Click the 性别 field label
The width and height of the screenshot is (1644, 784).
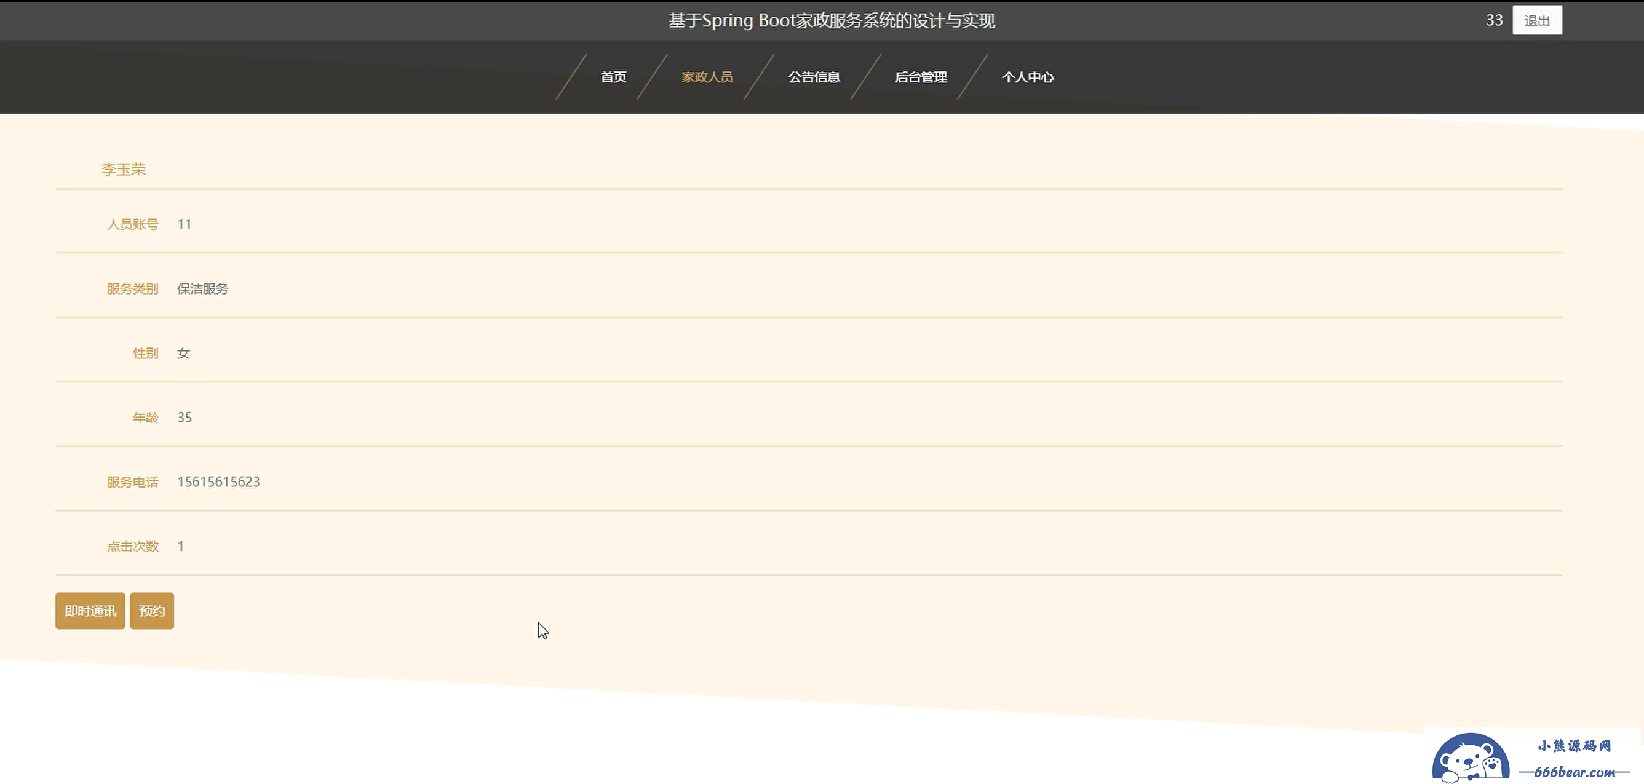pyautogui.click(x=146, y=353)
